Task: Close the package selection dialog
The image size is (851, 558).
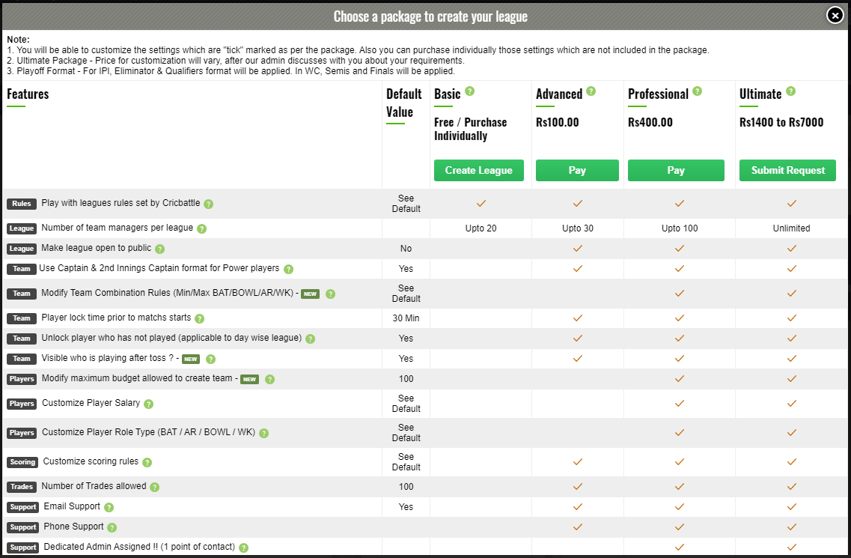Action: tap(835, 16)
